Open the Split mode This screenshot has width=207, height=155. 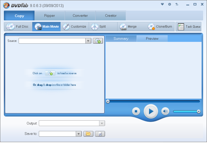pyautogui.click(x=103, y=27)
